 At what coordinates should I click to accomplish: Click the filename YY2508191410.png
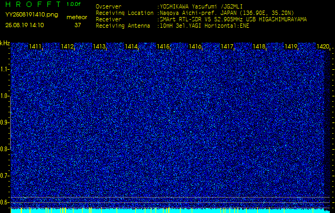(31, 14)
